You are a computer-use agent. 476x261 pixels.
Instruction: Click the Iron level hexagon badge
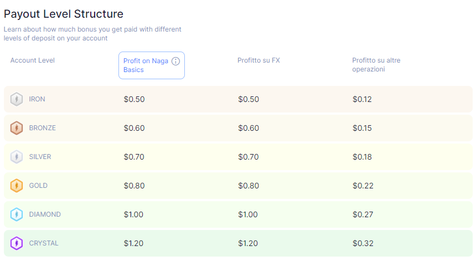pos(17,99)
